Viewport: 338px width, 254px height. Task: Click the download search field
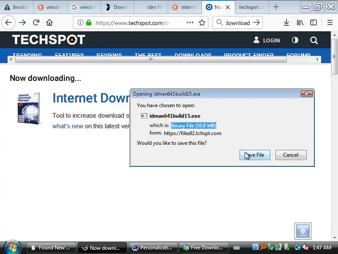pyautogui.click(x=238, y=23)
